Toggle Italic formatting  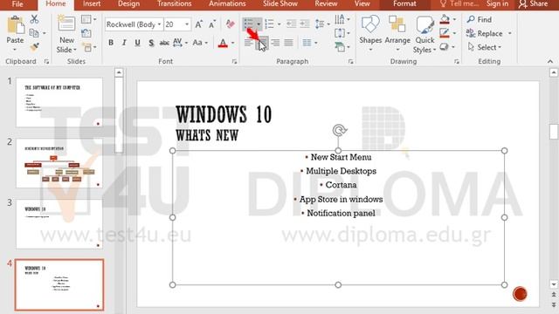coord(124,43)
